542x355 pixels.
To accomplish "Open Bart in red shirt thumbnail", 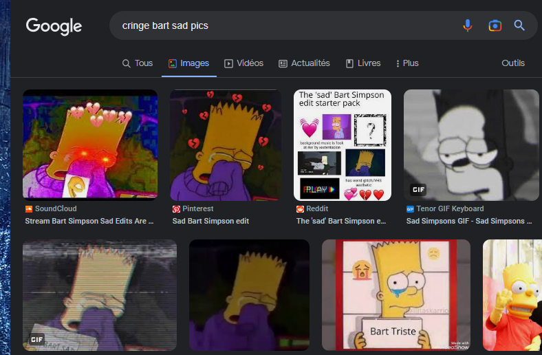I will tap(512, 295).
